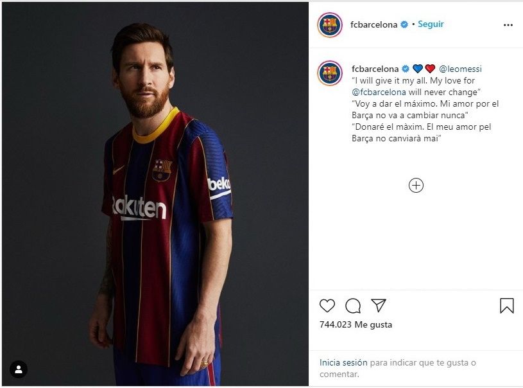Open FC Barcelona avatar in header
The width and height of the screenshot is (523, 388).
[x=330, y=25]
